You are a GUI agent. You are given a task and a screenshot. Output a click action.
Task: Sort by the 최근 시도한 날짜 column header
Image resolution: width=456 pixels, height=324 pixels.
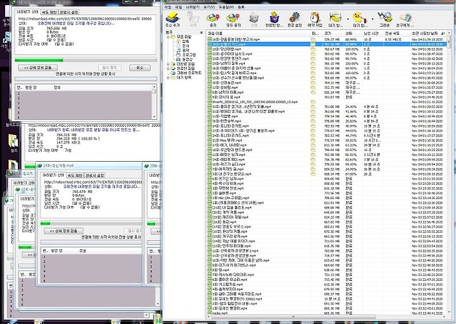coord(425,33)
